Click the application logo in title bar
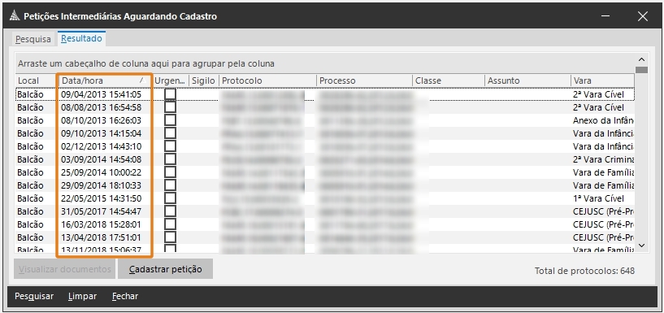664x313 pixels. (15, 16)
